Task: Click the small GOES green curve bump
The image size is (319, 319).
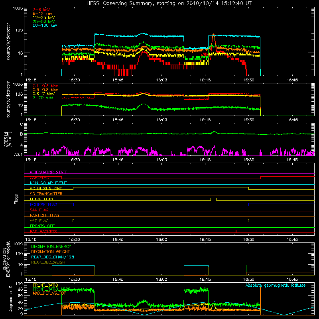Action: tap(214, 132)
